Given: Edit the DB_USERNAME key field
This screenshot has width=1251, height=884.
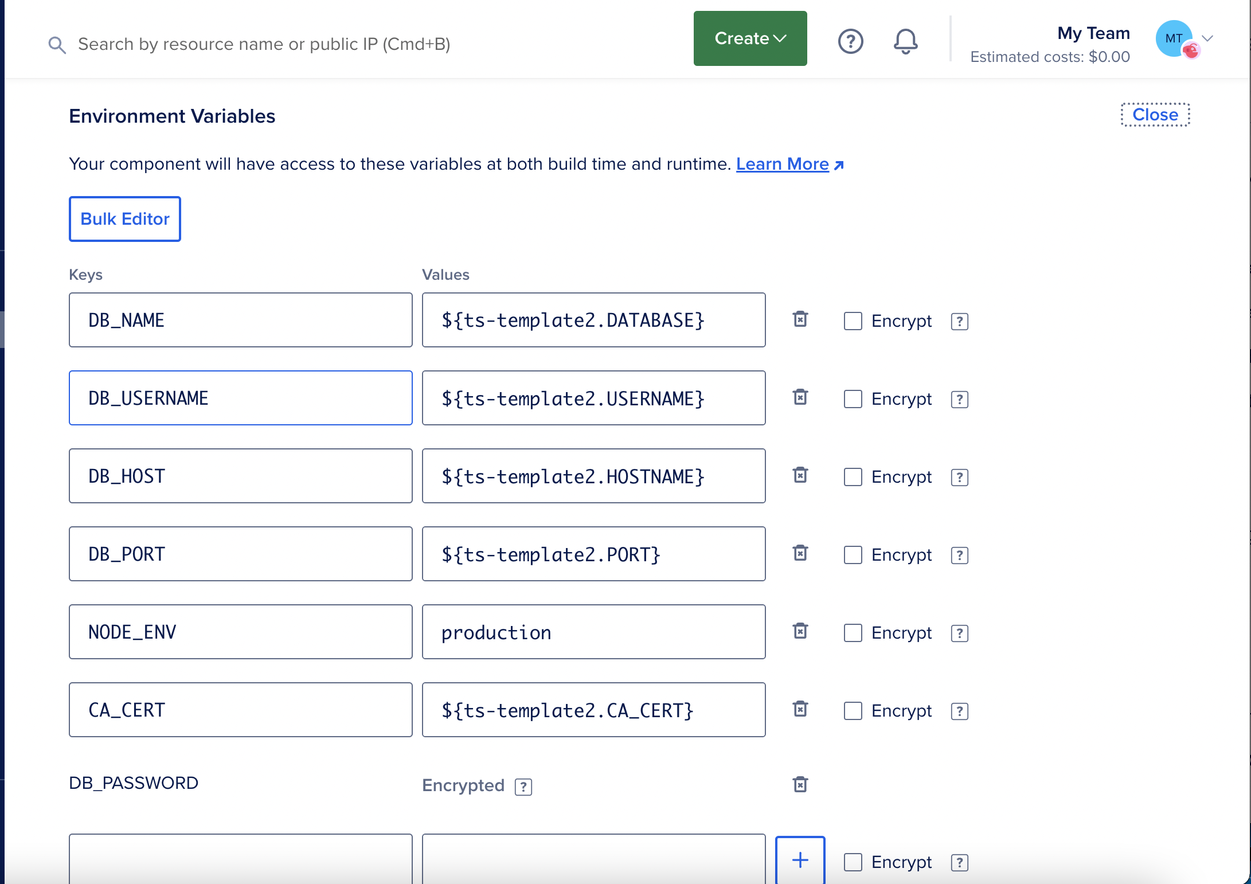Looking at the screenshot, I should click(241, 398).
